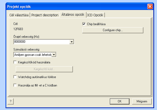Select the Általános opciók tab
Viewport: 157px width, 110px height.
click(x=73, y=15)
